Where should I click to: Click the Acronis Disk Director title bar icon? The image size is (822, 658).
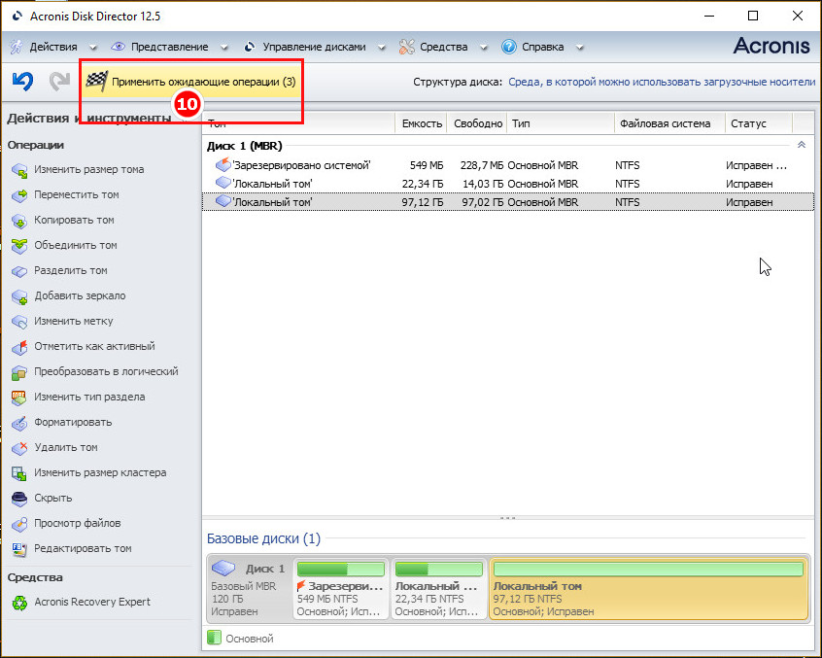[x=17, y=17]
